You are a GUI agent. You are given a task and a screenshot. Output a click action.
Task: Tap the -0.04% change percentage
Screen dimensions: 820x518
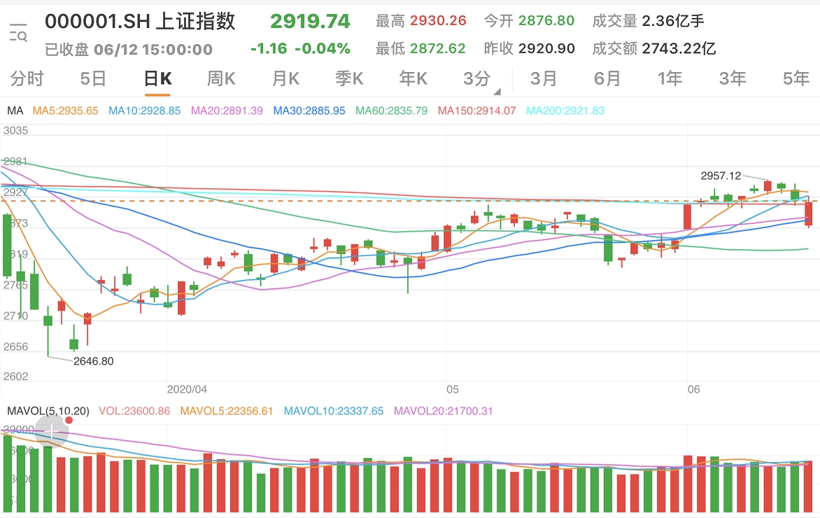coord(323,49)
